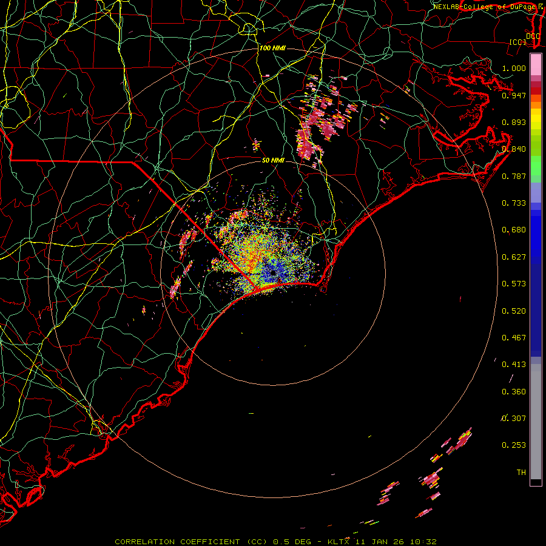
Task: Click the 0.787 scale value
Action: [x=514, y=176]
